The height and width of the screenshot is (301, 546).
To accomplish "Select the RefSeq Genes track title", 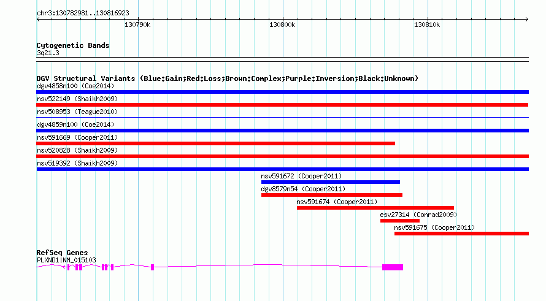I will [63, 253].
